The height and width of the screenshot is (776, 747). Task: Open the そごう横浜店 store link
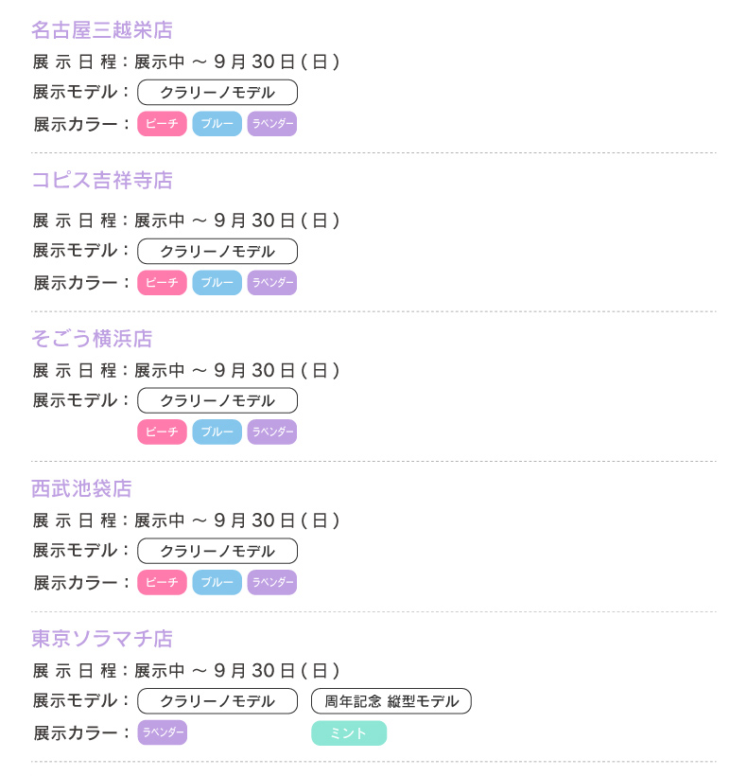[x=92, y=339]
